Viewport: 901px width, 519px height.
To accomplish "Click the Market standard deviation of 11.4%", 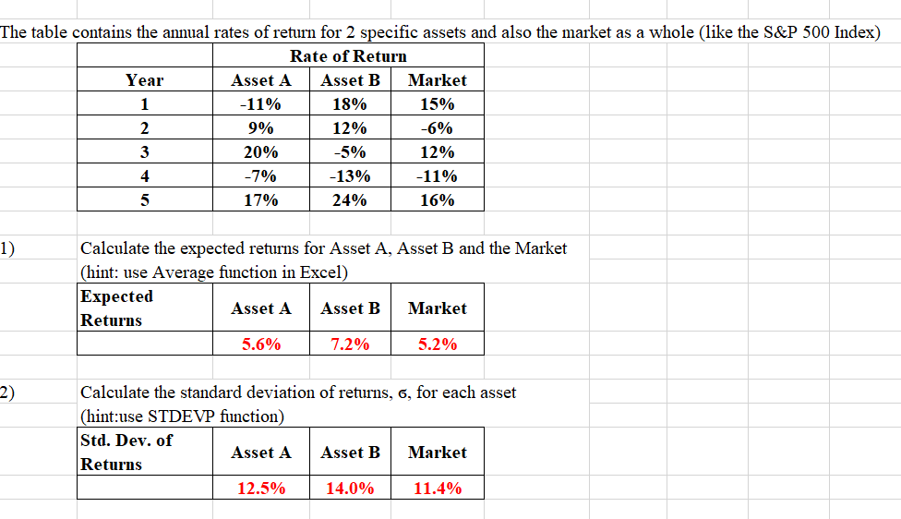I will 437,489.
